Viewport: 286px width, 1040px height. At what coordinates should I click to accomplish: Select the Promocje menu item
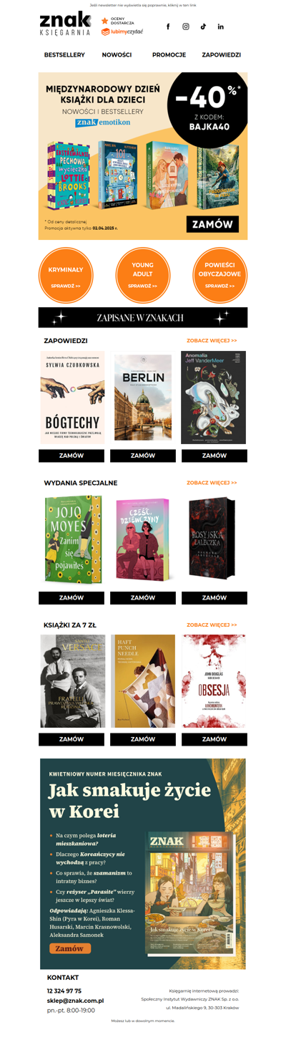point(169,54)
